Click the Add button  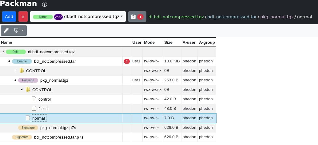tap(9, 17)
